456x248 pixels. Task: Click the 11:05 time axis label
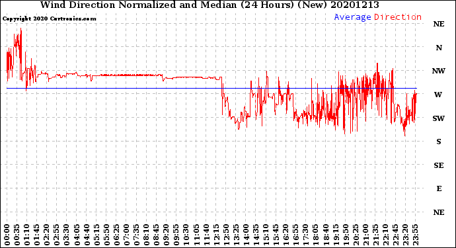coord(196,234)
